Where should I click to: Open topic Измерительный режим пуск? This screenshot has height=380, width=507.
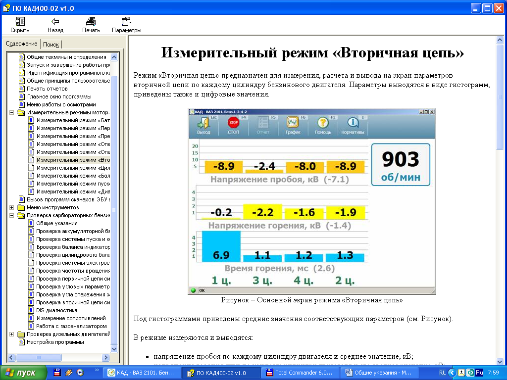pyautogui.click(x=73, y=184)
